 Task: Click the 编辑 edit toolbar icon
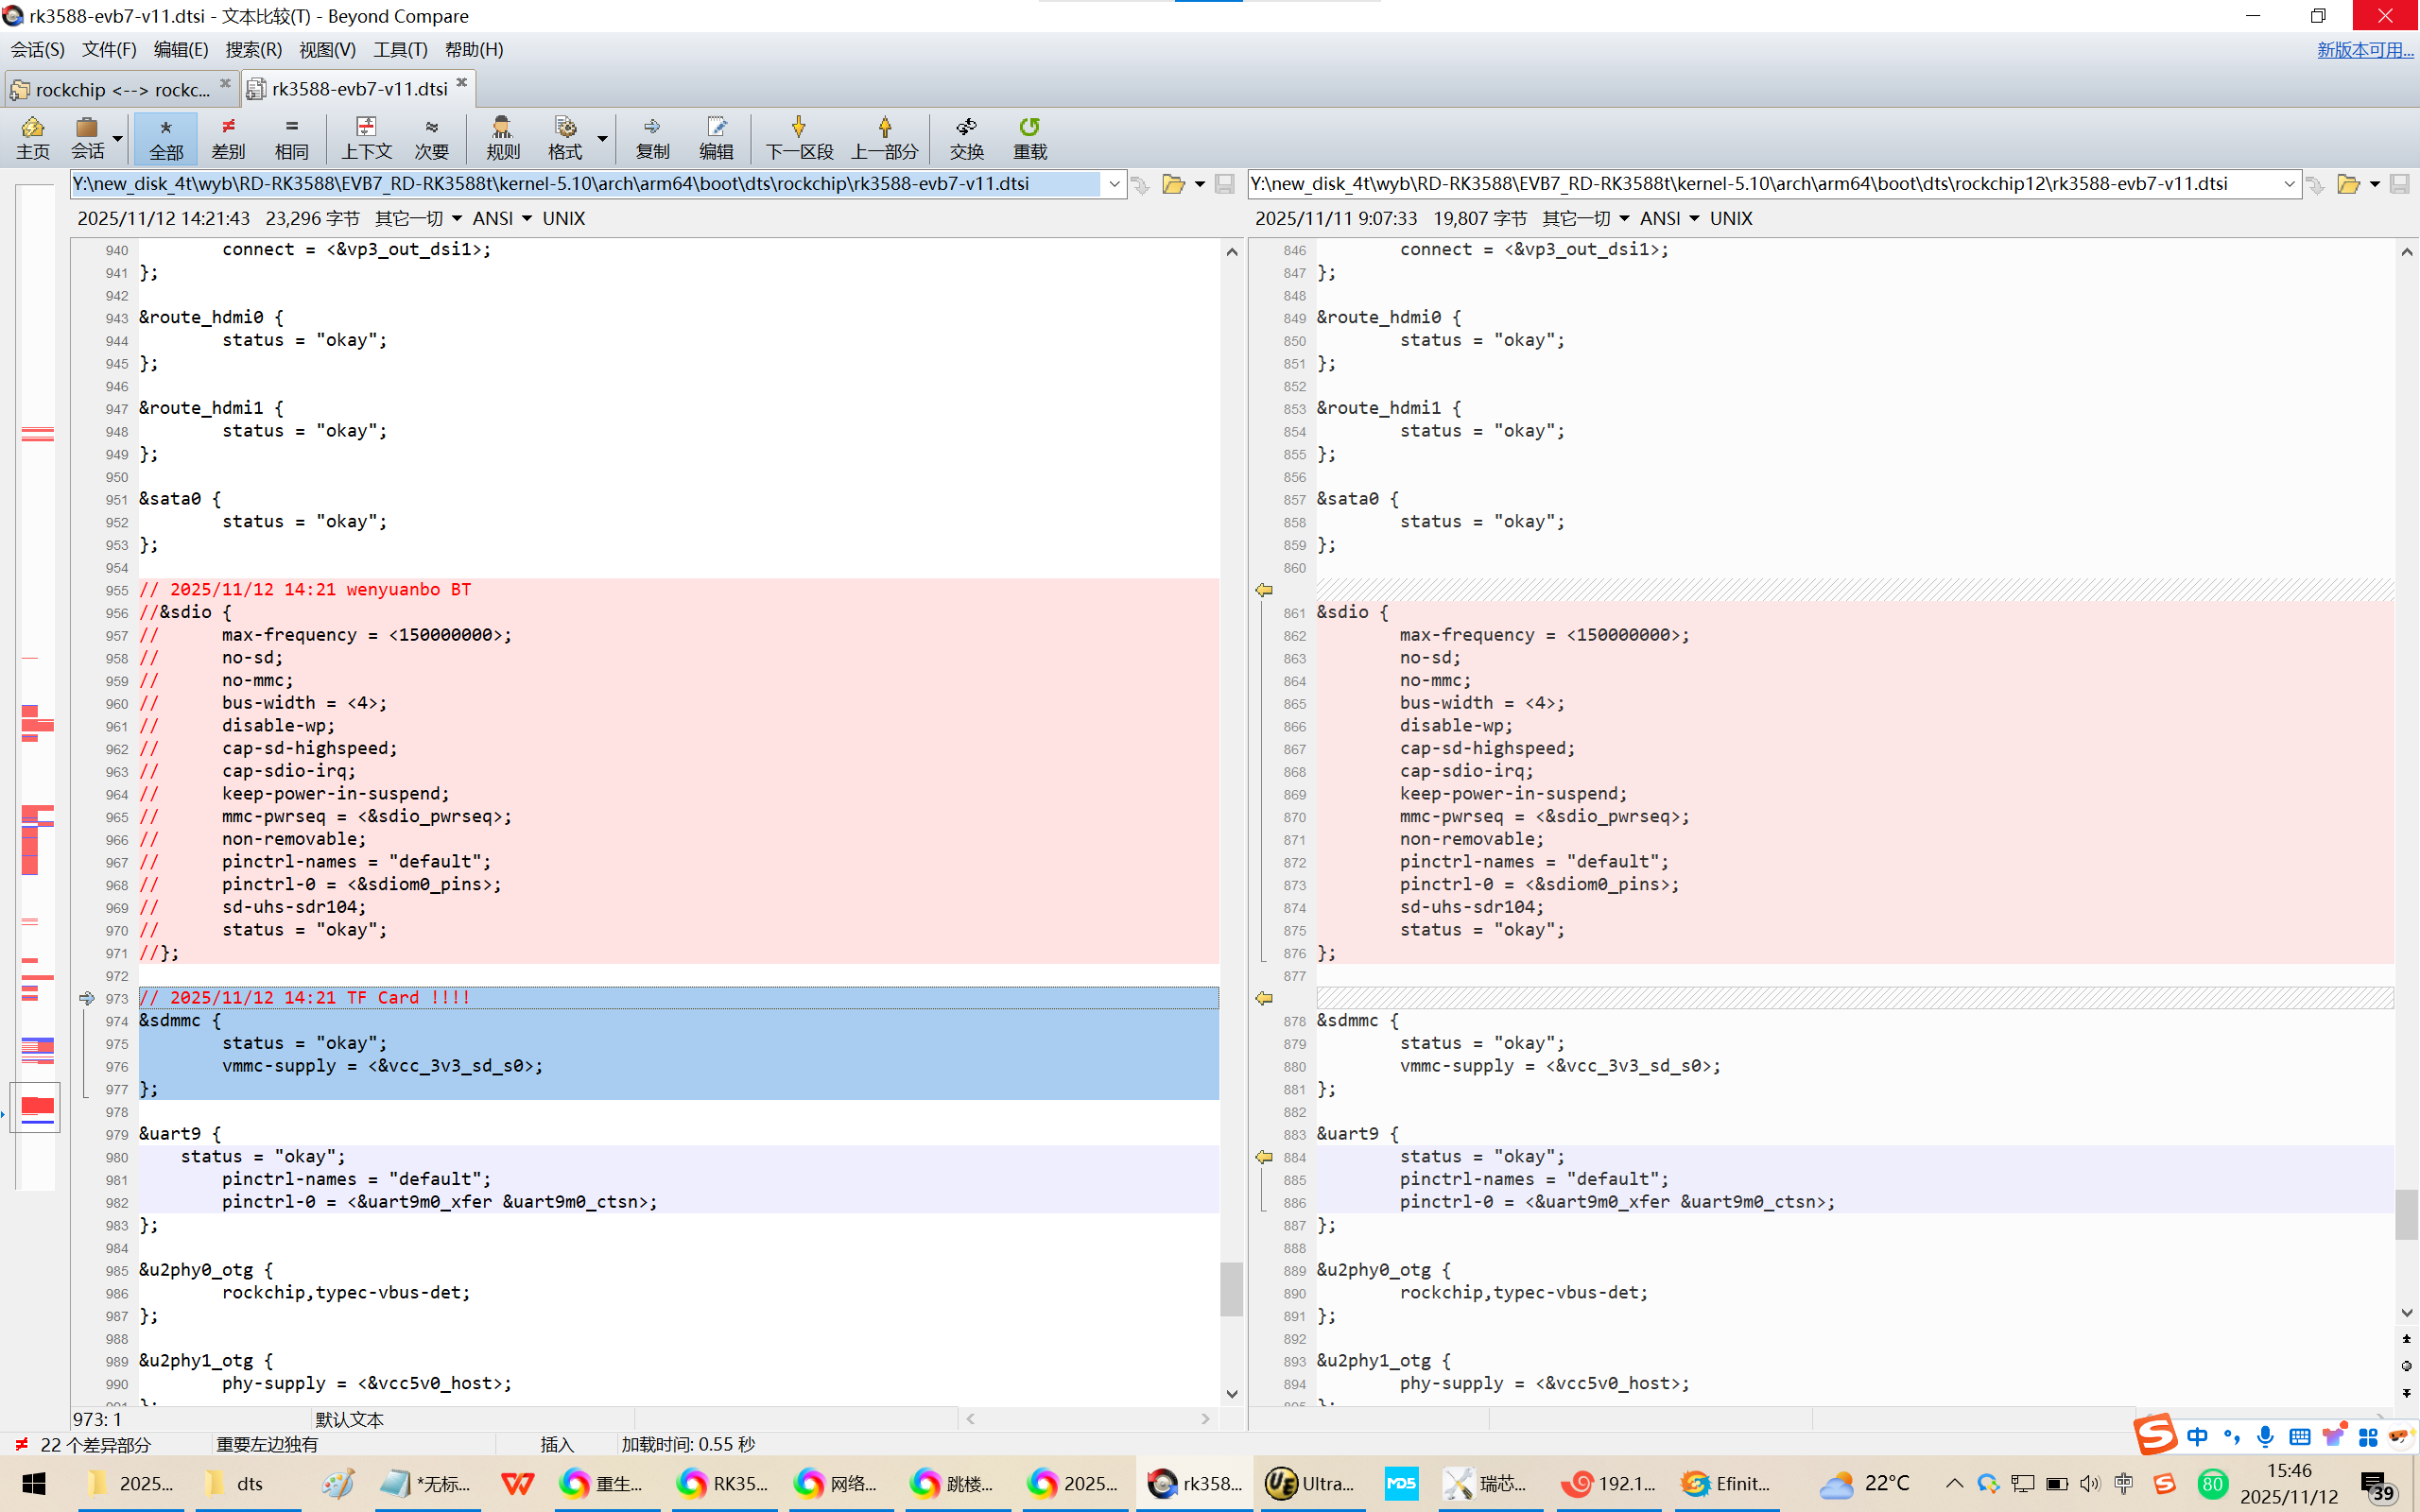click(716, 137)
